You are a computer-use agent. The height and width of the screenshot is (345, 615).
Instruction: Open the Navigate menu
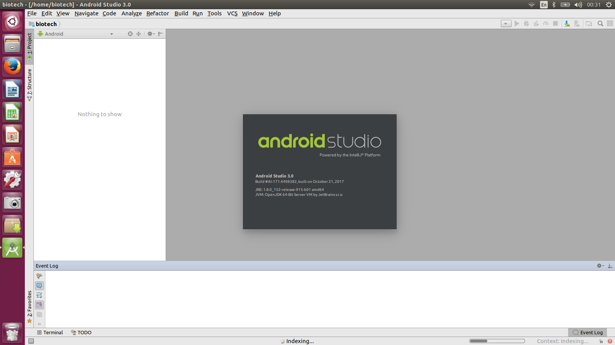click(86, 13)
